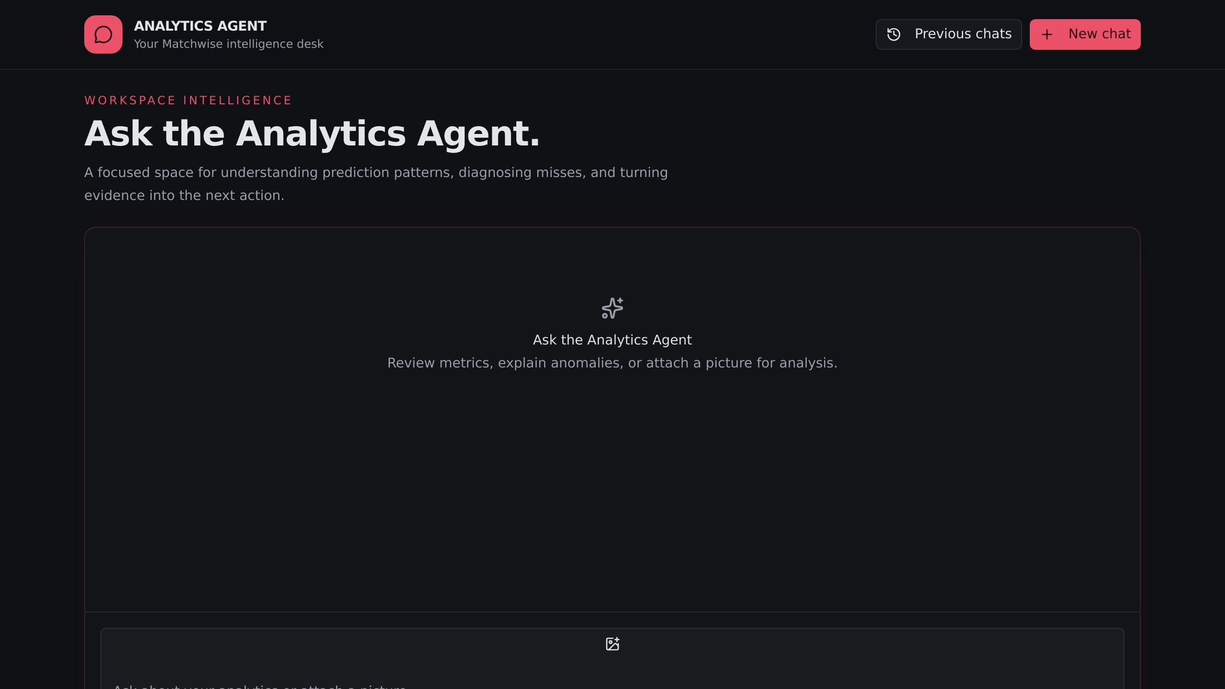1225x689 pixels.
Task: Start a New chat
Action: (x=1085, y=34)
